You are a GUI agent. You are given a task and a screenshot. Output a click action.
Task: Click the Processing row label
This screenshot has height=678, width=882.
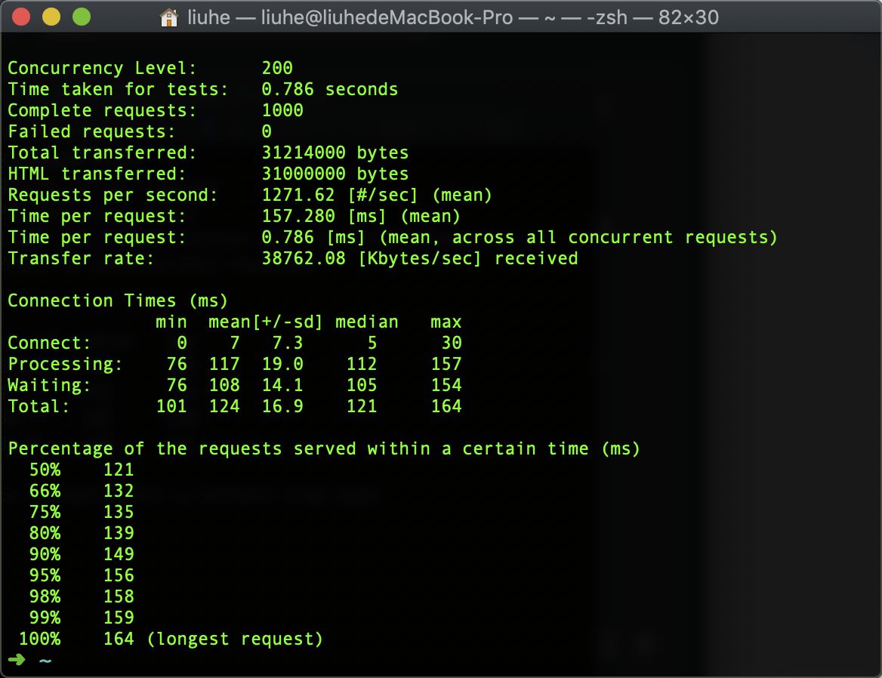click(x=65, y=364)
